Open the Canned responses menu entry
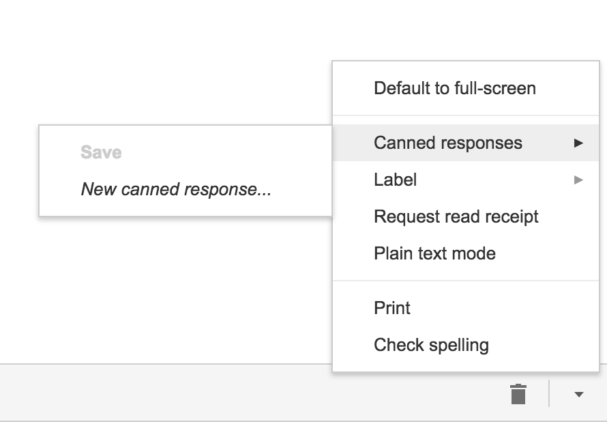This screenshot has height=422, width=607. [x=448, y=143]
